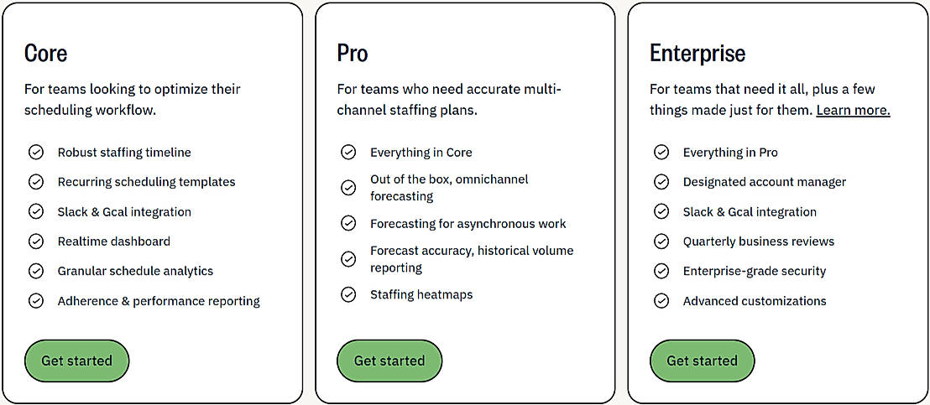Image resolution: width=930 pixels, height=405 pixels.
Task: Click the Core plan heading
Action: (x=45, y=54)
